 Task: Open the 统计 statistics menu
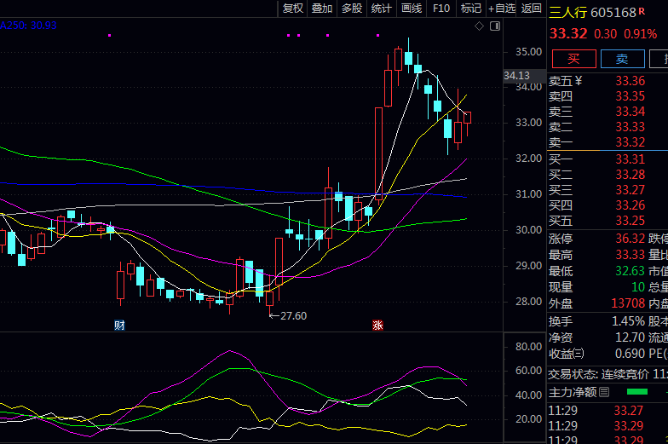coord(382,9)
